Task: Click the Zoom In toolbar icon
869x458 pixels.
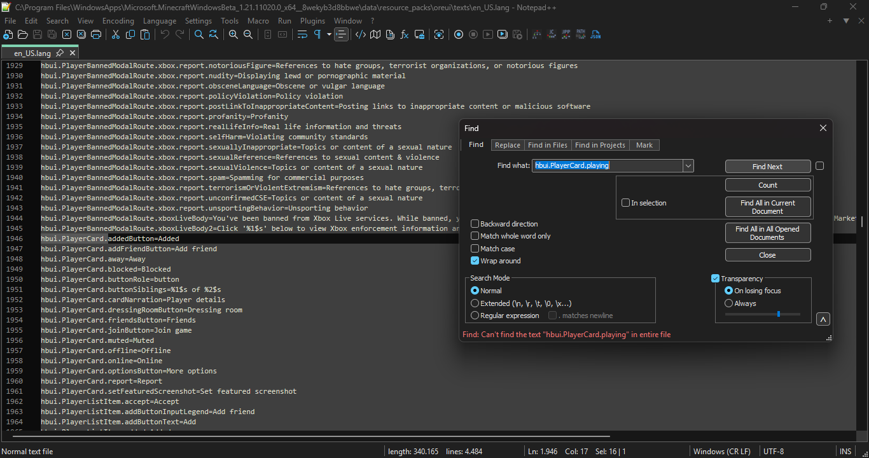Action: 233,34
